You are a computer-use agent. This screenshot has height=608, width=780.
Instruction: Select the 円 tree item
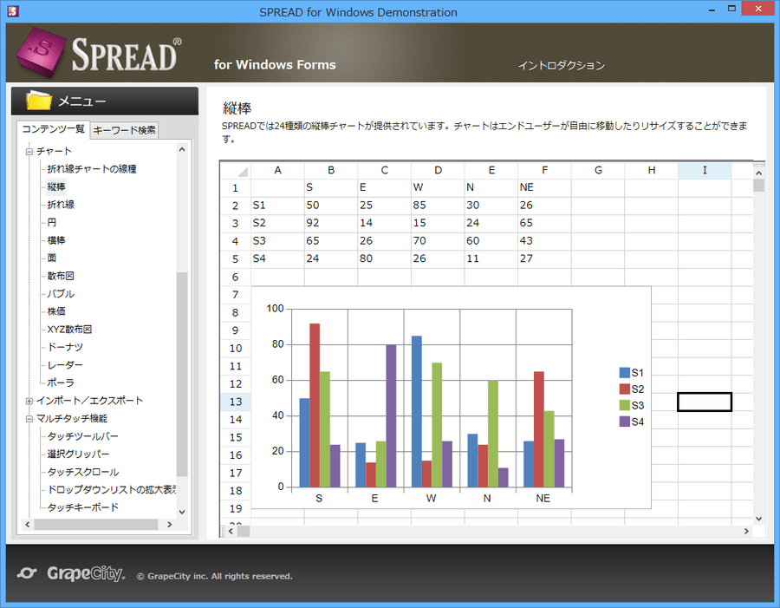pos(52,222)
